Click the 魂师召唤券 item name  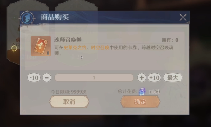pyautogui.click(x=68, y=40)
